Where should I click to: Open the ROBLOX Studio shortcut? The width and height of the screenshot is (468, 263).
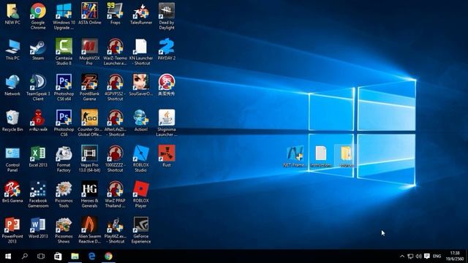click(x=140, y=159)
